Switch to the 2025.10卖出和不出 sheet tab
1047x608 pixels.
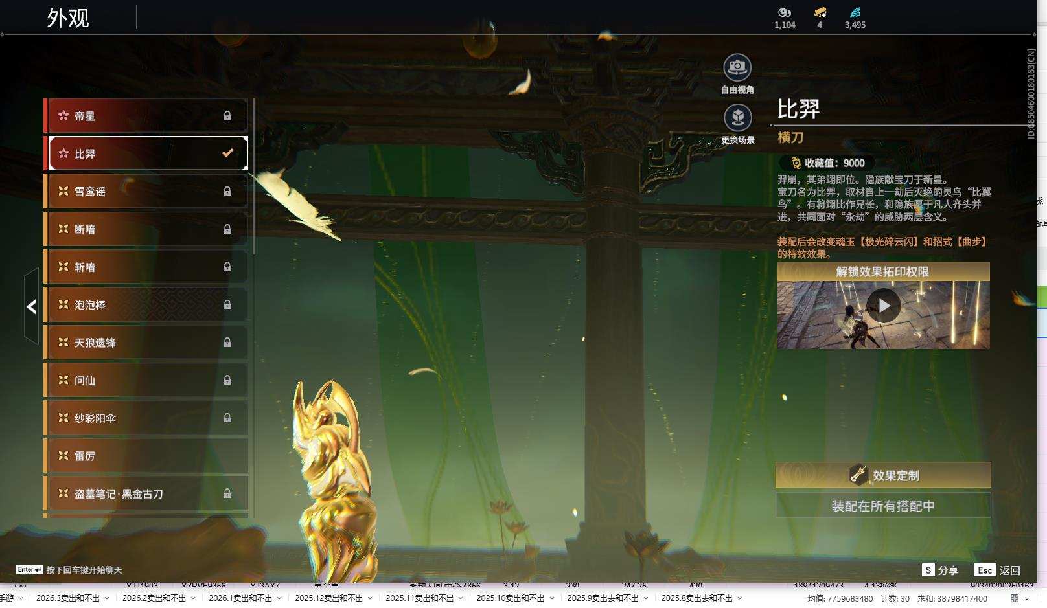[x=511, y=598]
